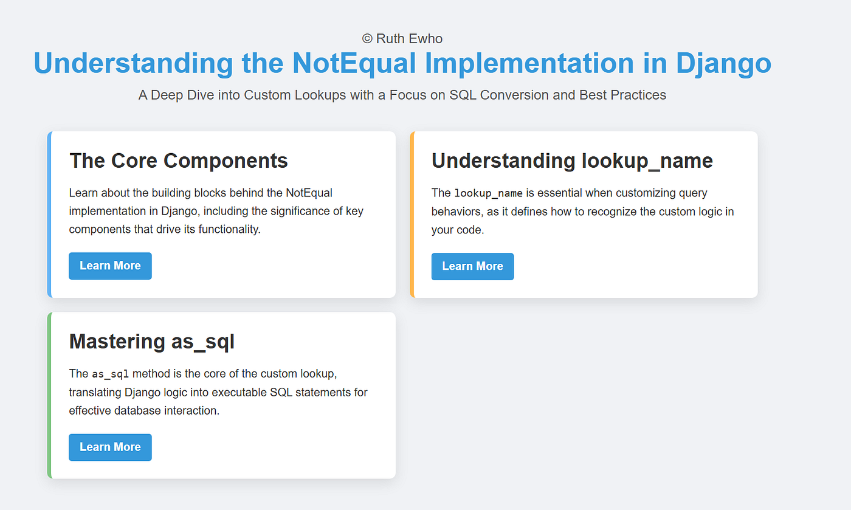851x510 pixels.
Task: Click the monospace lookup_name code in paragraph
Action: [488, 193]
